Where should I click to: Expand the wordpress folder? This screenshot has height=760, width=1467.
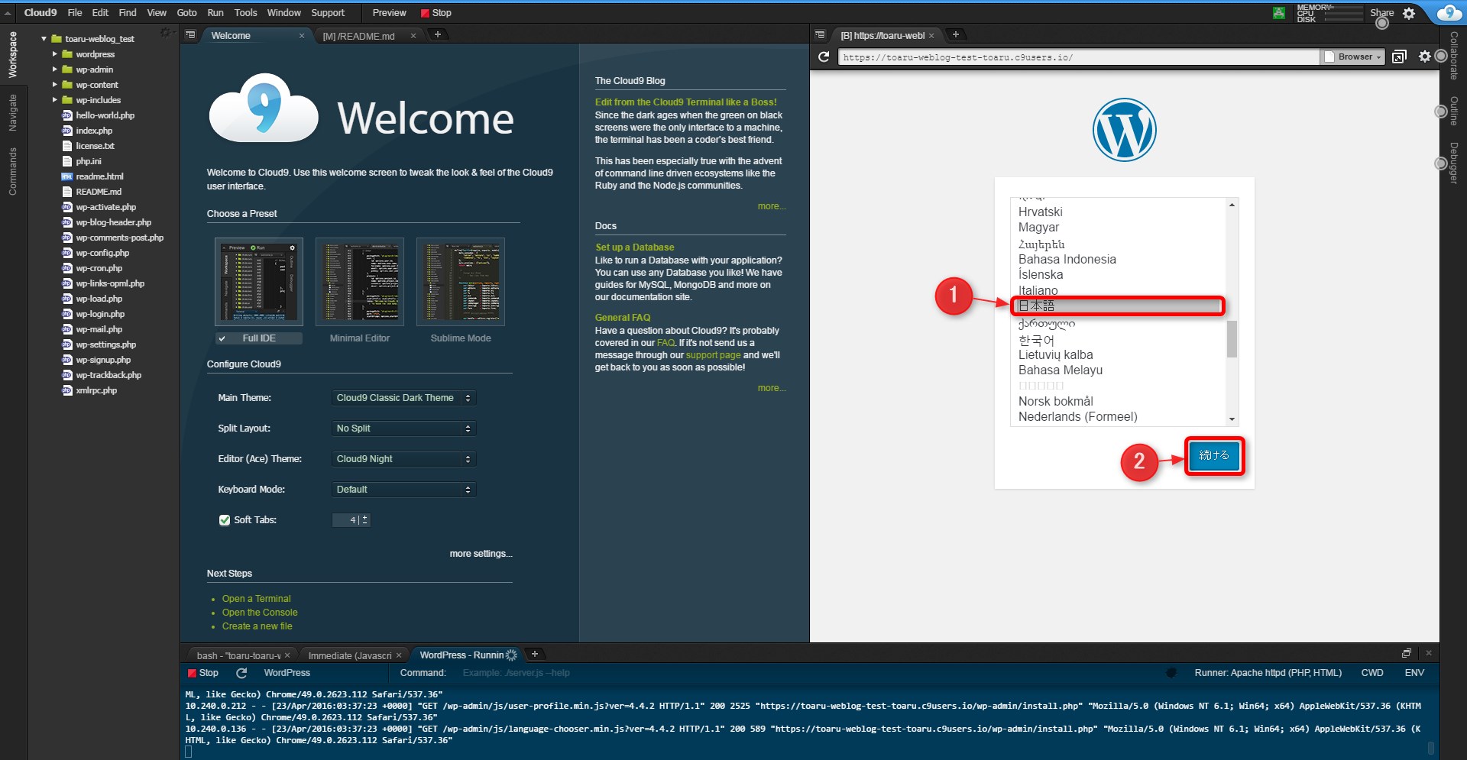pos(55,54)
